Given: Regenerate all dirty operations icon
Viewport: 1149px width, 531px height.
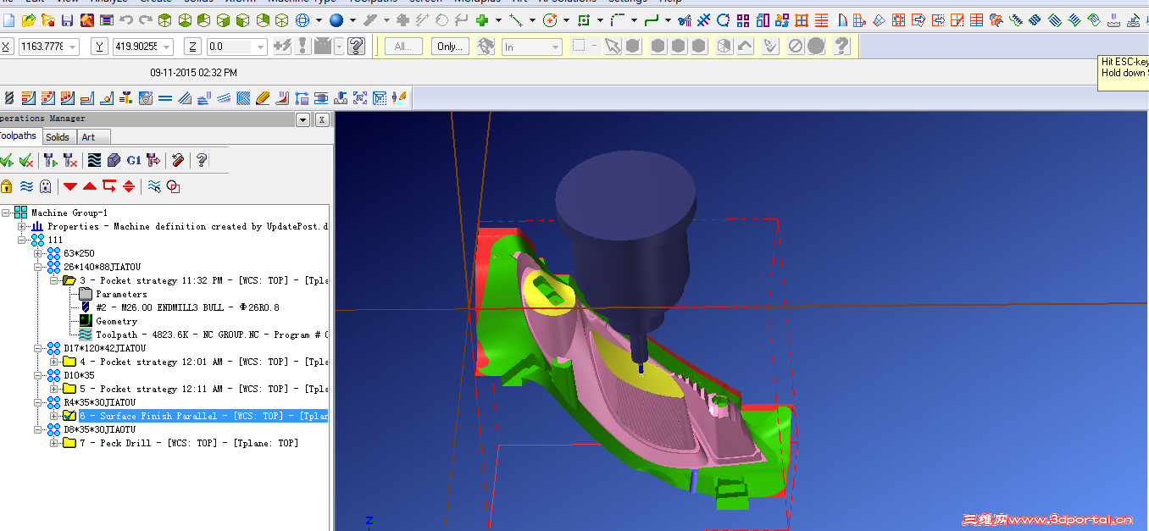Looking at the screenshot, I should pyautogui.click(x=70, y=160).
